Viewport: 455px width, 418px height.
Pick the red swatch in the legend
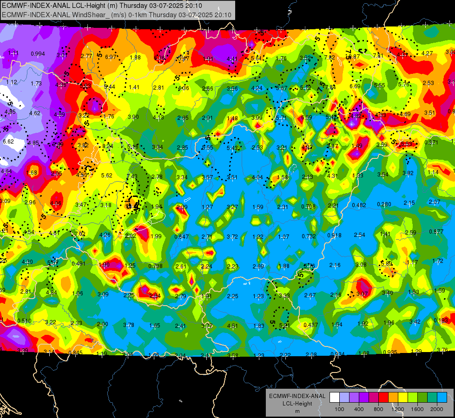coord(383,398)
